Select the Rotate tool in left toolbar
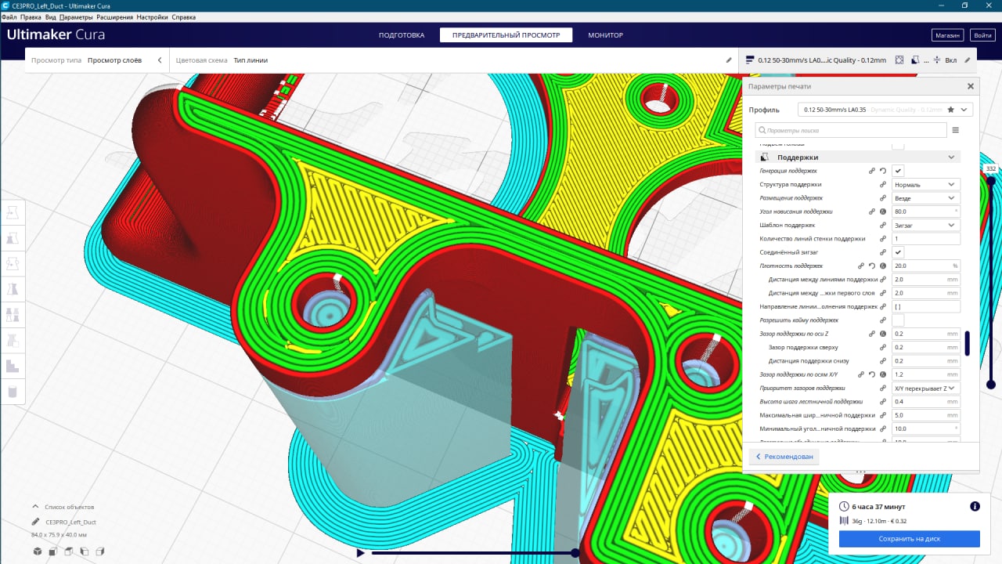 pos(13,264)
